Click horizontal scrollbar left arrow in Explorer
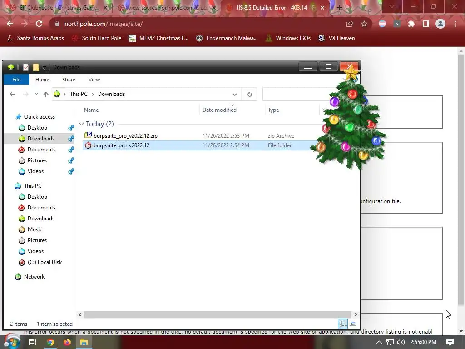 (80, 314)
